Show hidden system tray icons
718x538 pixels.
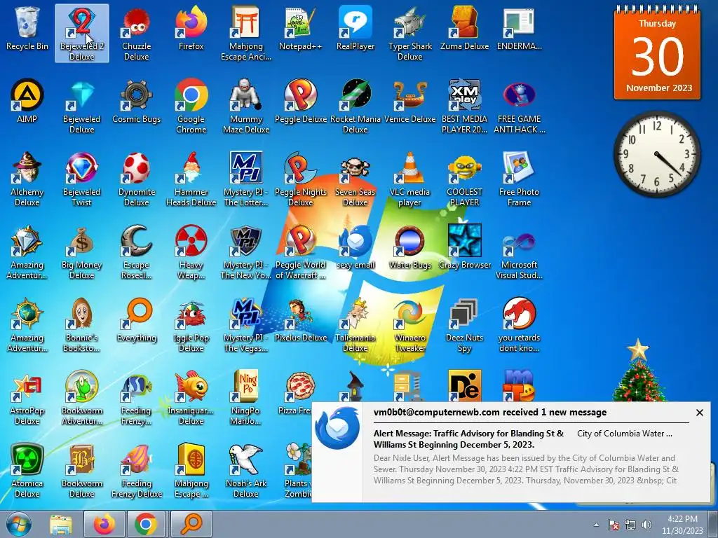click(x=596, y=525)
